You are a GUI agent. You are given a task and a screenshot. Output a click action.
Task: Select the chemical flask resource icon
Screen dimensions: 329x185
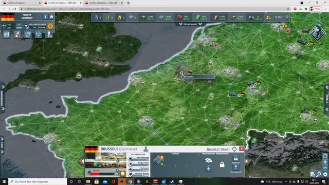coord(96,17)
